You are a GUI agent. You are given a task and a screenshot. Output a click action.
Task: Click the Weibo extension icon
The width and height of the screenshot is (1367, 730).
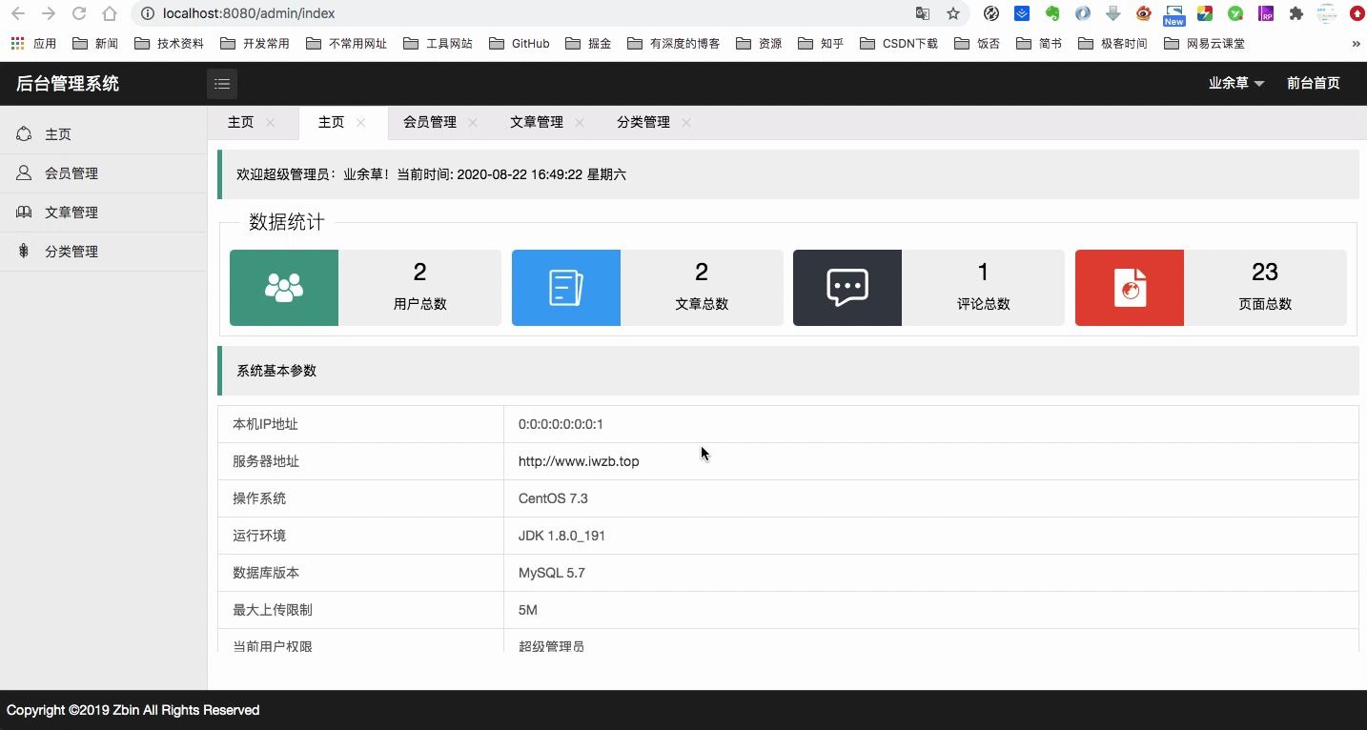click(x=1144, y=13)
